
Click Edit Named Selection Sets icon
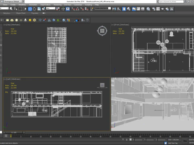pyautogui.click(x=92, y=9)
